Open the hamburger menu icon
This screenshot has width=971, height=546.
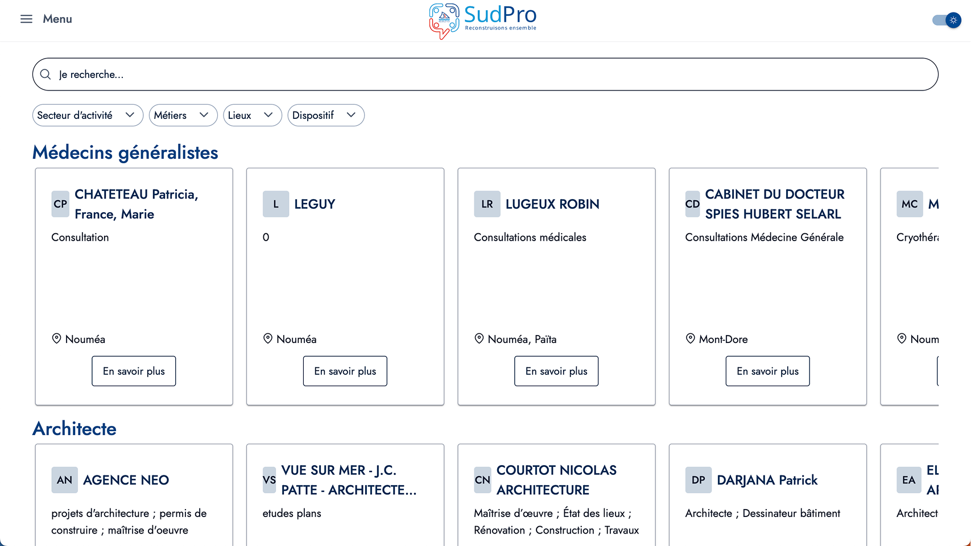pos(26,19)
